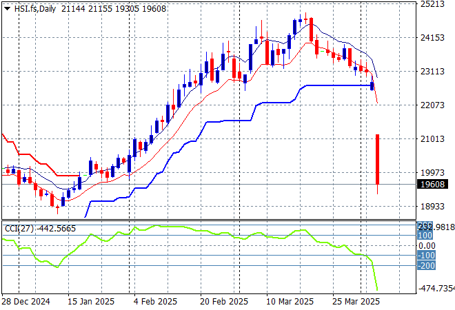Click the 19973 price scale label

(433, 172)
